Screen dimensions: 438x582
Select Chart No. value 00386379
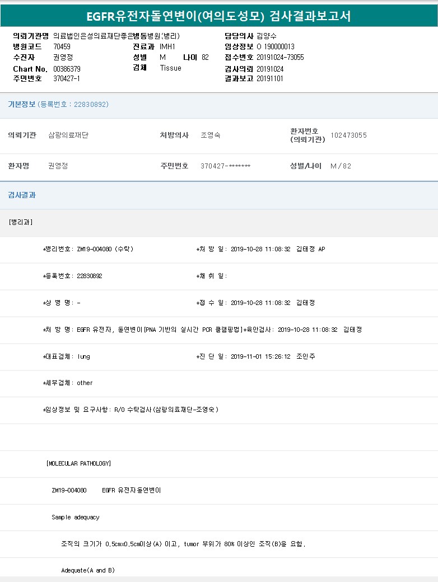(67, 69)
